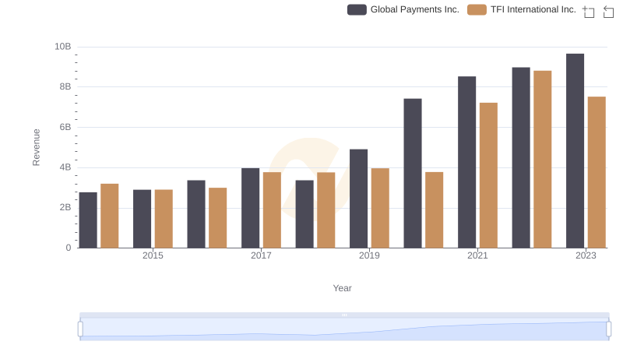Click the TFI International bar for 2015

click(x=164, y=219)
